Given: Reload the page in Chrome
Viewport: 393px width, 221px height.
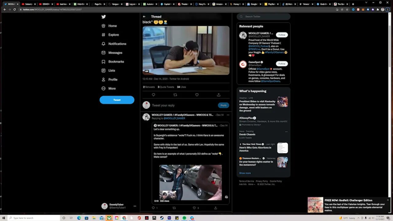Looking at the screenshot, I should (14, 10).
